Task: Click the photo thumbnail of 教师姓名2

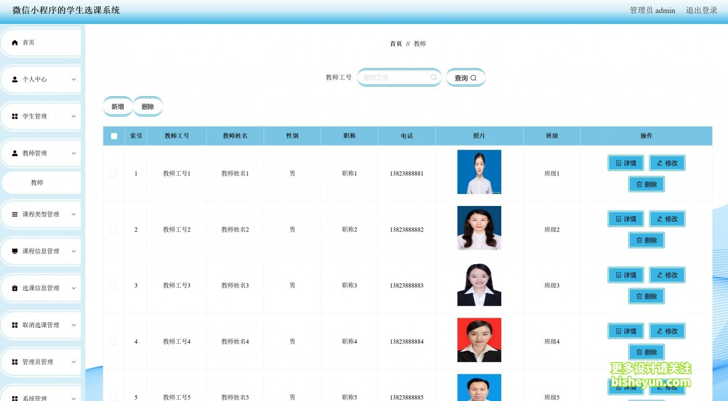Action: click(x=479, y=228)
